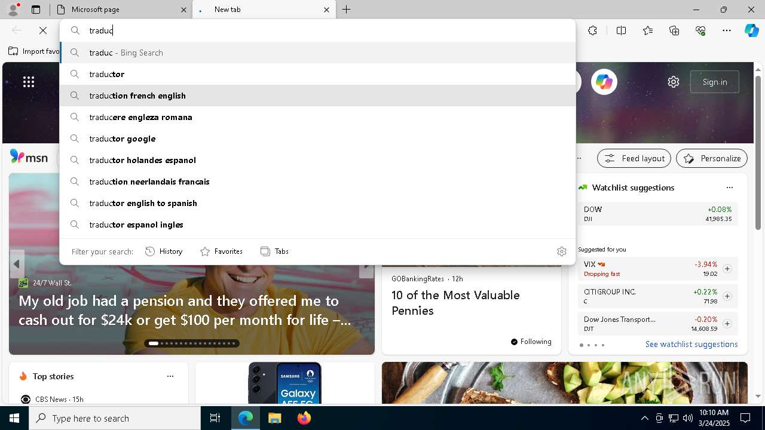
Task: Open the notifications center icon
Action: pyautogui.click(x=745, y=418)
